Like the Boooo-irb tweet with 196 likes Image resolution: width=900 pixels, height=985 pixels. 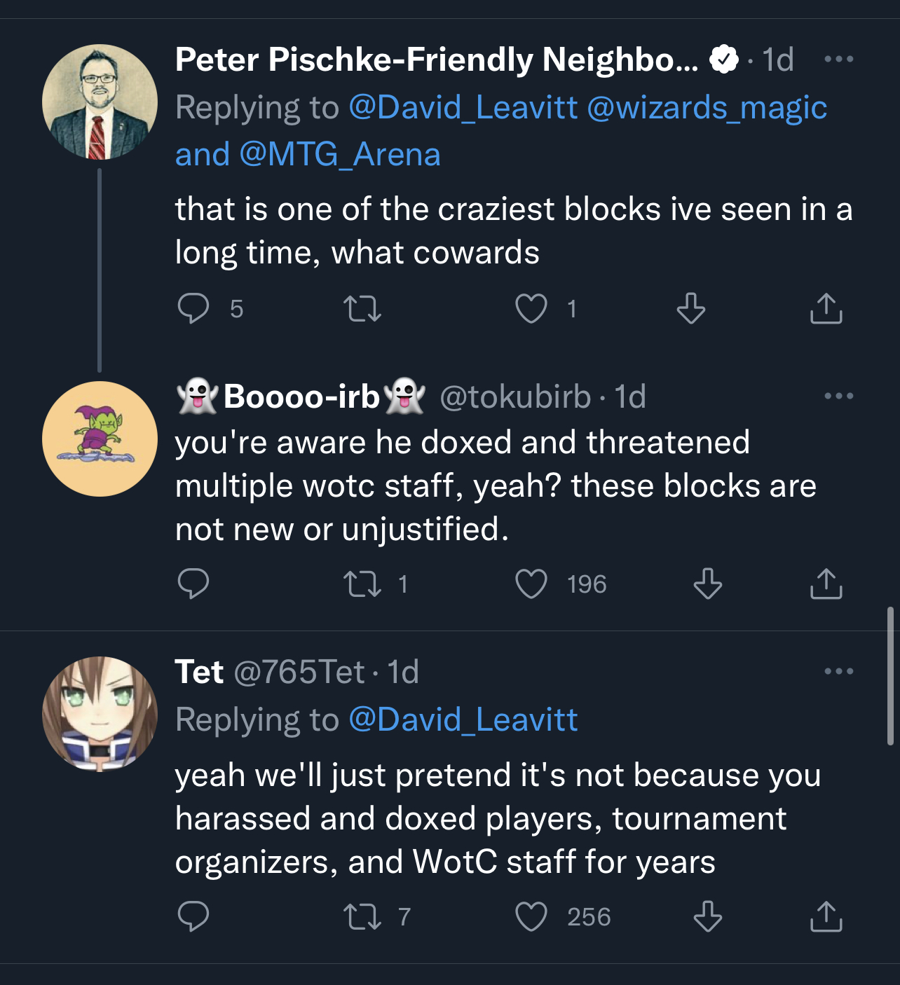point(531,584)
